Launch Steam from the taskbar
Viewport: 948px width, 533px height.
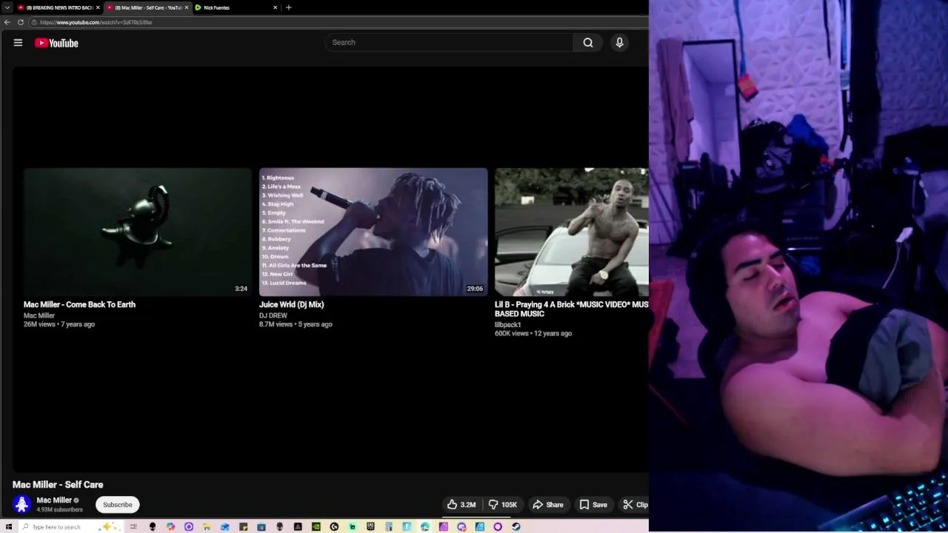click(x=516, y=526)
